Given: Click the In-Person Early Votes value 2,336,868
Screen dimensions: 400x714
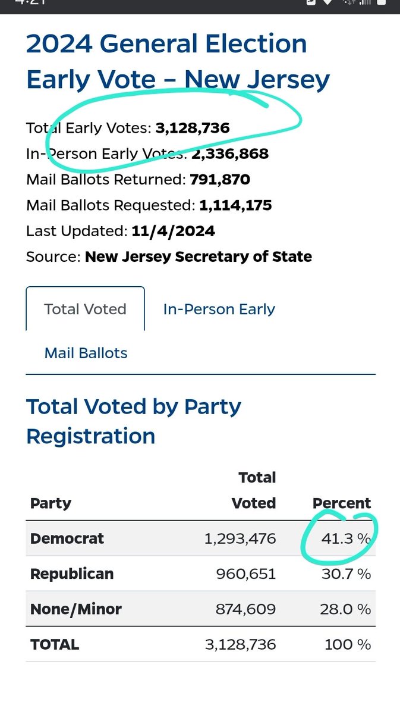Looking at the screenshot, I should 229,154.
